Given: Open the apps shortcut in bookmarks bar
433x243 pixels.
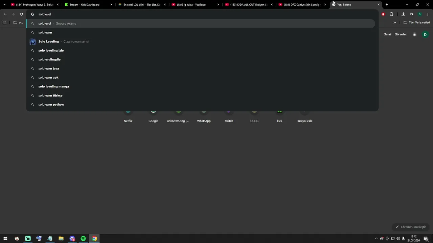Looking at the screenshot, I should coord(4,23).
